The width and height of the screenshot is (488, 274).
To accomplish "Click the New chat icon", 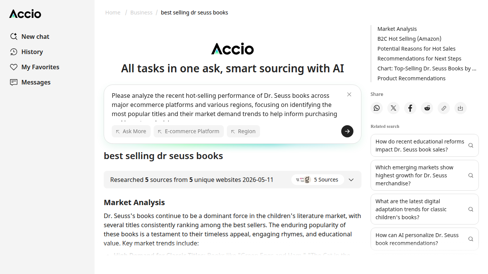I will (14, 37).
